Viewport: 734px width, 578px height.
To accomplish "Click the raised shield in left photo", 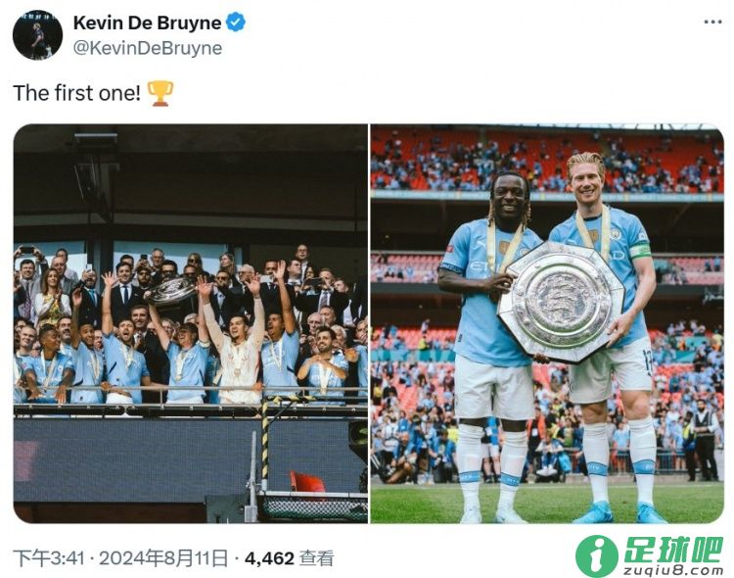I will pos(171,291).
